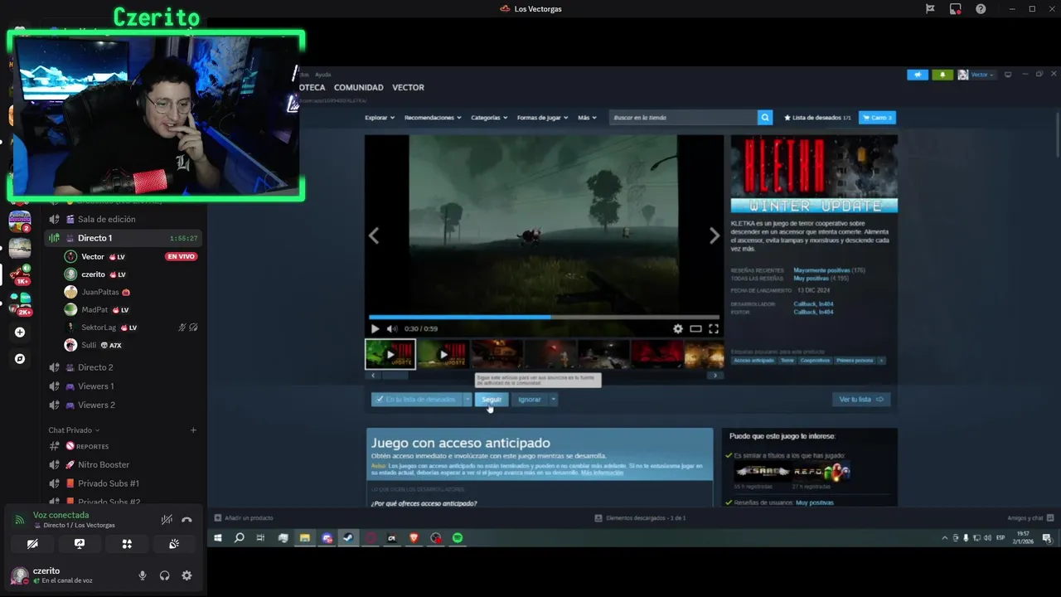This screenshot has height=597, width=1061.
Task: Click the Ignorar button
Action: pyautogui.click(x=529, y=400)
